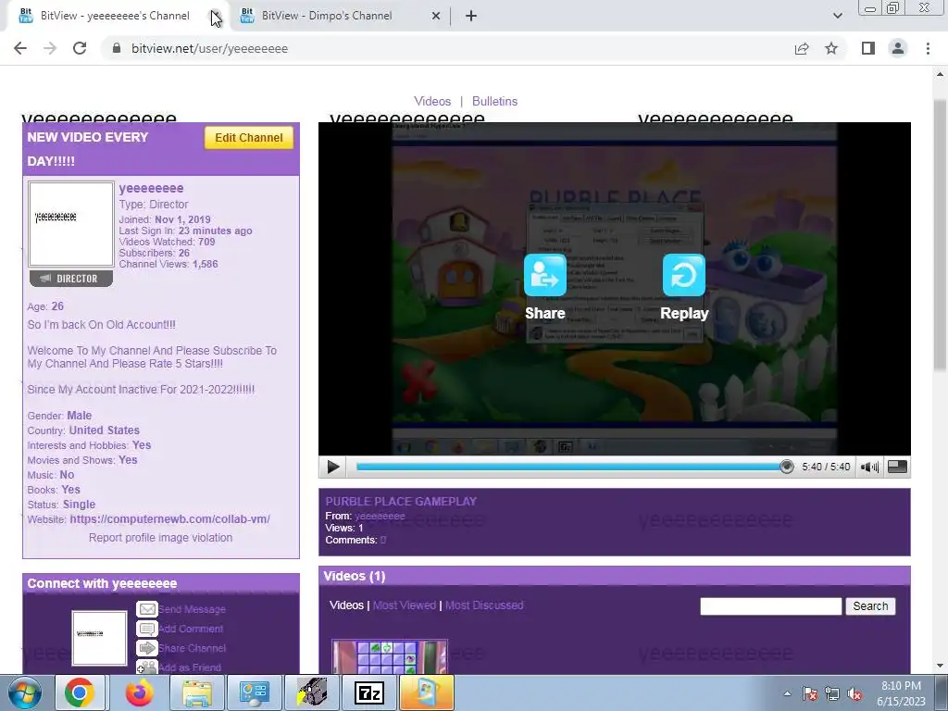Sort videos by Most Discussed
The image size is (948, 711).
tap(484, 605)
